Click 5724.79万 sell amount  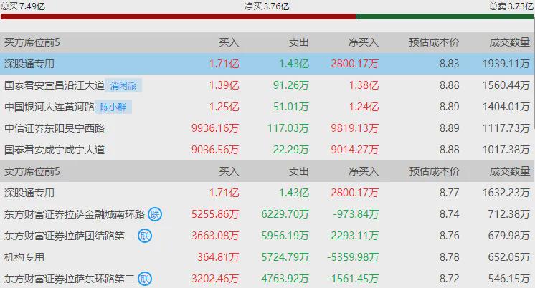[285, 257]
